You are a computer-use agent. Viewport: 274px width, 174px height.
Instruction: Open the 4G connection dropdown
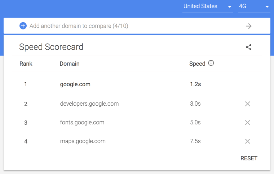[x=254, y=6]
